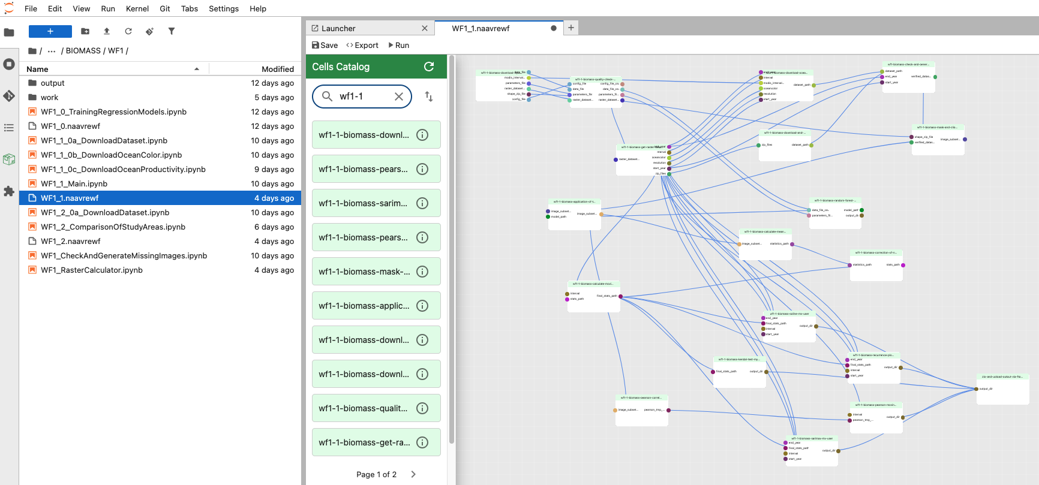The width and height of the screenshot is (1039, 485).
Task: Click the Export button
Action: (362, 45)
